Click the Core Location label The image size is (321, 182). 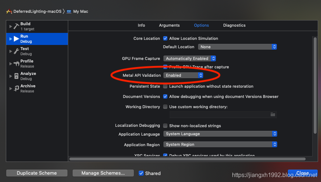[147, 38]
